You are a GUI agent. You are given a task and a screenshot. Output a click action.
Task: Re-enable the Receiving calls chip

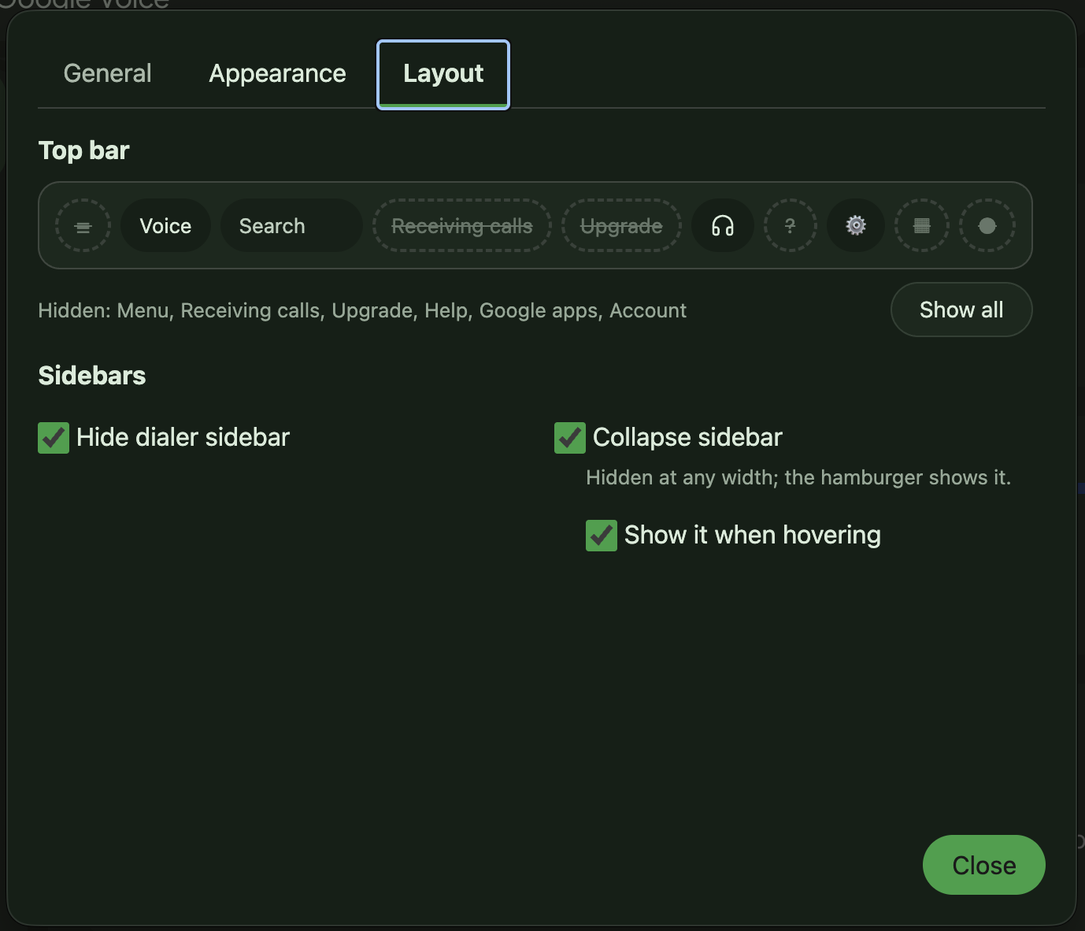tap(462, 226)
